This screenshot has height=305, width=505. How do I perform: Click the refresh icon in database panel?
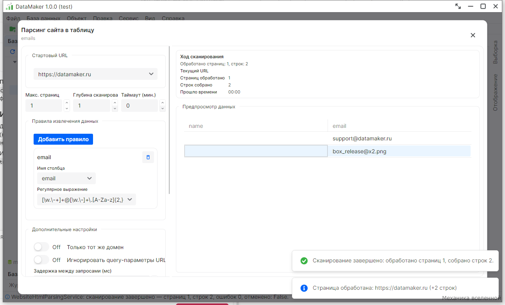click(x=13, y=52)
